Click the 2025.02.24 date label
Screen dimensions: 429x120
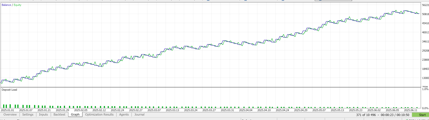117,110
